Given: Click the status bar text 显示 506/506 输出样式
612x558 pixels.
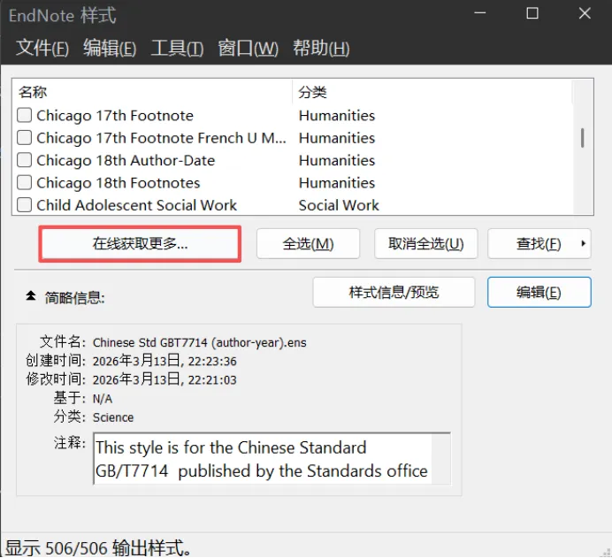Looking at the screenshot, I should point(98,548).
